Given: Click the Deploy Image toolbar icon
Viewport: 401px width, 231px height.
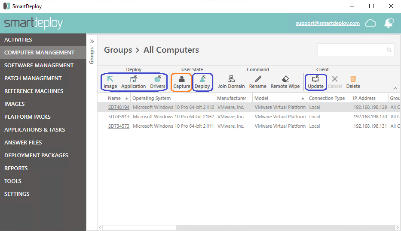Looking at the screenshot, I should click(110, 79).
